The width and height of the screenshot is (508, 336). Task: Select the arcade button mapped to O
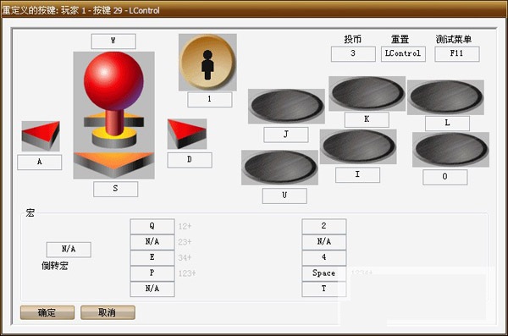click(450, 149)
